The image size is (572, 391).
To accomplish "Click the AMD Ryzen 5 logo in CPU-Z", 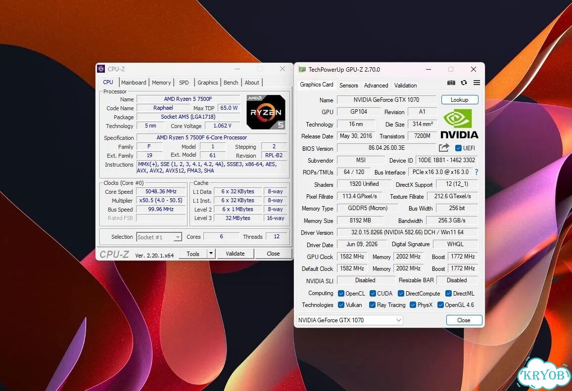I will [266, 112].
